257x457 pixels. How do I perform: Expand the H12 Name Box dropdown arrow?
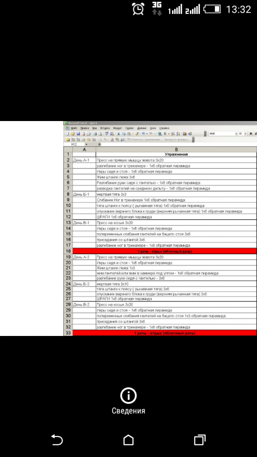click(86, 144)
